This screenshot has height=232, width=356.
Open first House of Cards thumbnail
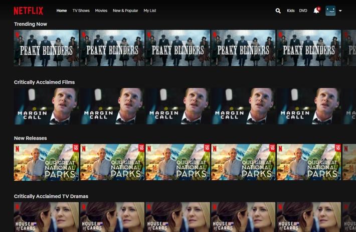46,217
